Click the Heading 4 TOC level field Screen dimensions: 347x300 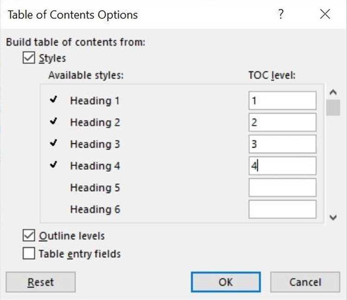(282, 166)
